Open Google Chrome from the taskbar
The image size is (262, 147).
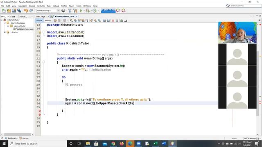tap(113, 143)
